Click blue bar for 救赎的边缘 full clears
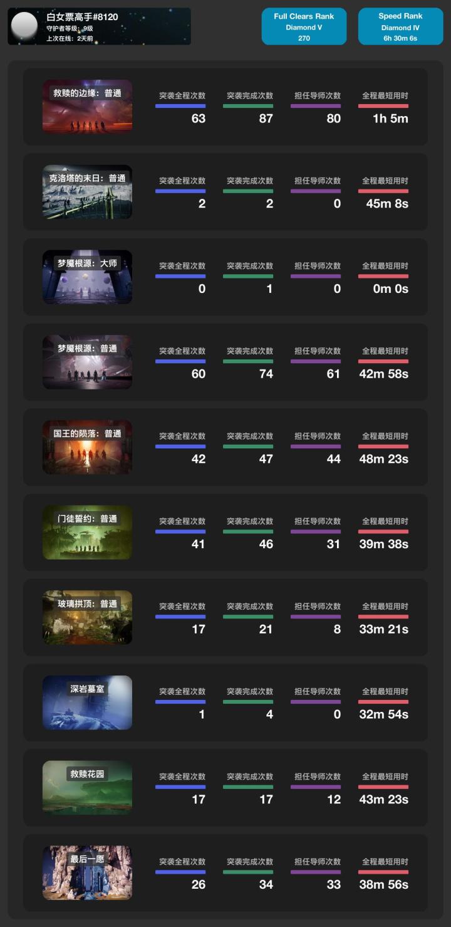The width and height of the screenshot is (451, 927). click(x=180, y=106)
